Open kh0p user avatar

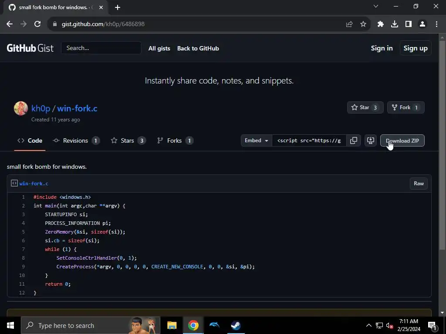click(21, 108)
